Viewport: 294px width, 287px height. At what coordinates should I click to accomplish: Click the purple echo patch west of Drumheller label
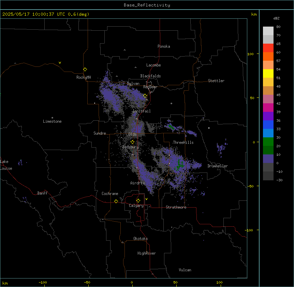click(197, 165)
